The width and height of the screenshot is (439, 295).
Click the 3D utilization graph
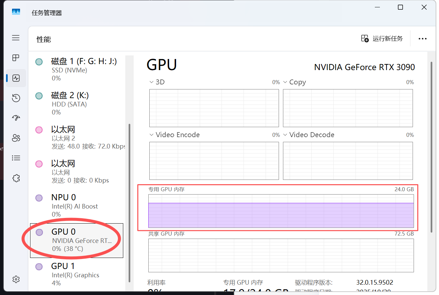click(x=214, y=108)
